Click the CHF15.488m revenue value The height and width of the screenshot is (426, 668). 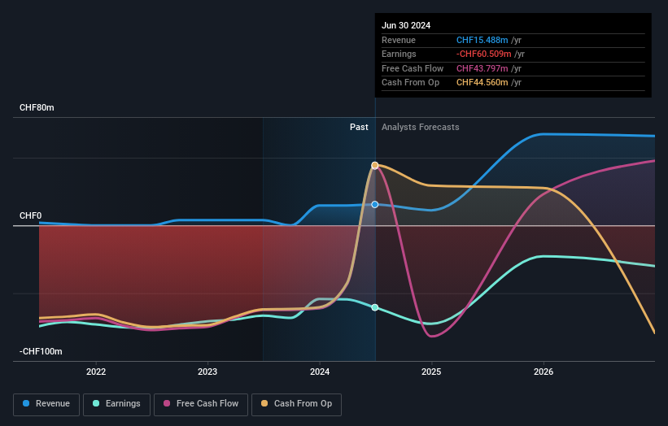(482, 40)
